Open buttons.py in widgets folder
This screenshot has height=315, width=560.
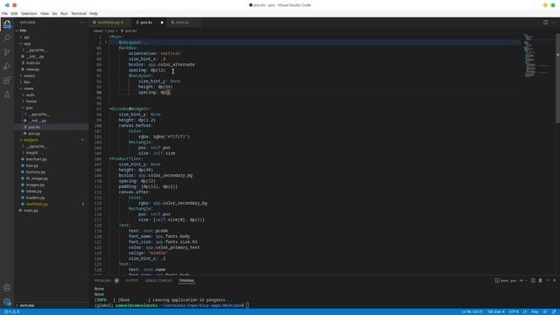click(x=35, y=172)
